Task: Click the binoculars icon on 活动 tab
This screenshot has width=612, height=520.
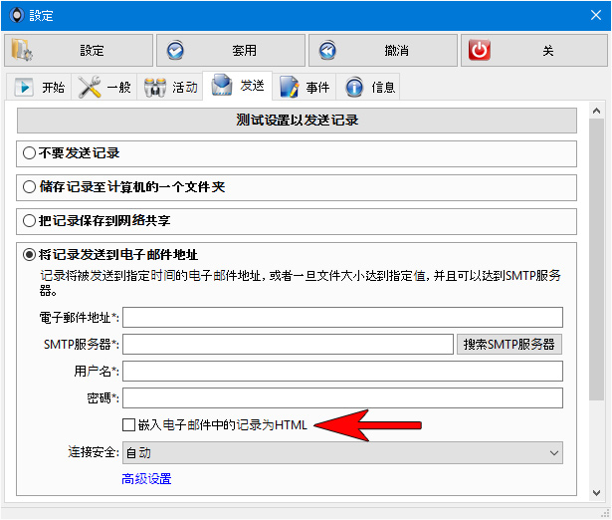Action: (x=155, y=87)
